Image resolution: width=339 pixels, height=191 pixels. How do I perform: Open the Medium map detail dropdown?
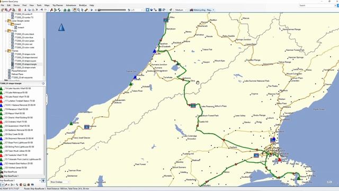click(181, 10)
